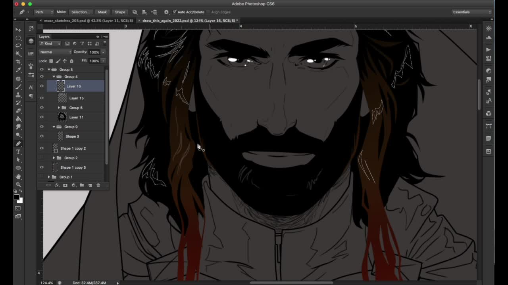This screenshot has width=508, height=285.
Task: Open Opacity slider dropdown arrow
Action: (103, 52)
